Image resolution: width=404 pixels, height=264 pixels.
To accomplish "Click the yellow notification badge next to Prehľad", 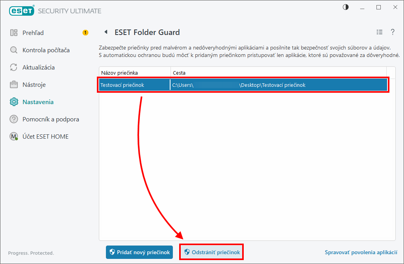I will pos(85,33).
